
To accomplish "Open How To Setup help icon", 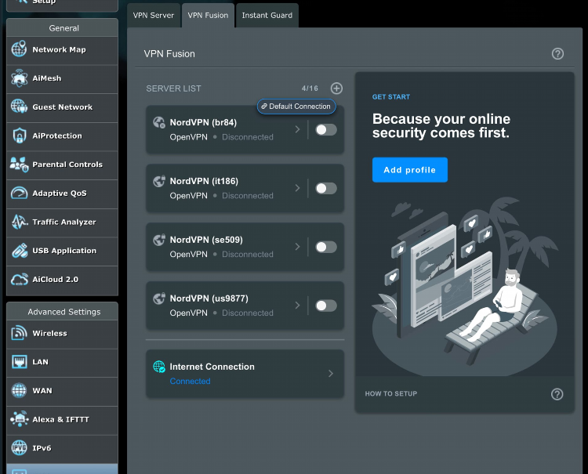I will point(557,394).
